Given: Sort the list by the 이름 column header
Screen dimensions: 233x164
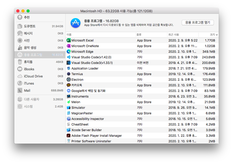Looking at the screenshot, I should coord(101,35).
